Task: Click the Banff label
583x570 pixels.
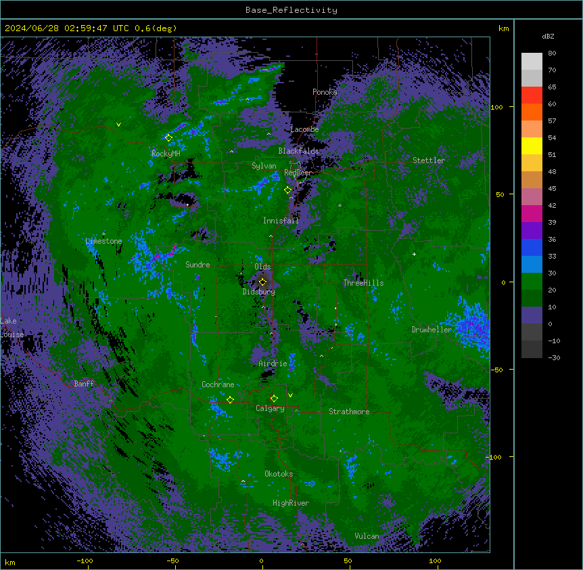Action: pos(84,384)
